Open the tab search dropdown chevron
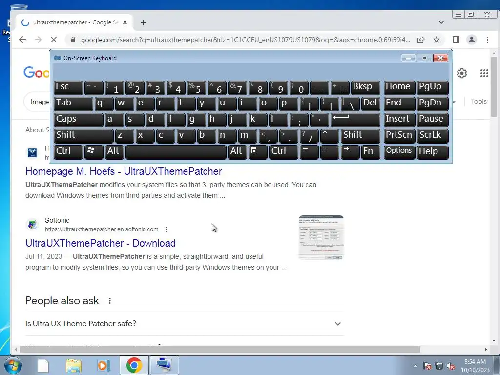Image resolution: width=500 pixels, height=375 pixels. [441, 22]
